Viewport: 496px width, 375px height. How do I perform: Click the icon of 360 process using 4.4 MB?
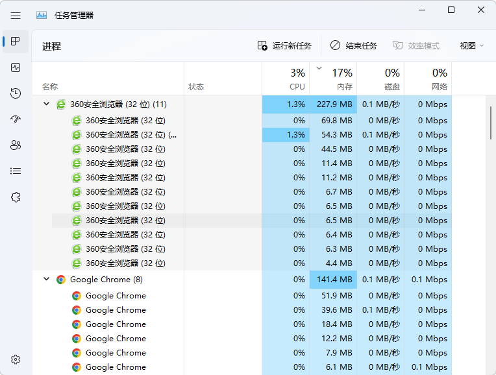click(76, 263)
